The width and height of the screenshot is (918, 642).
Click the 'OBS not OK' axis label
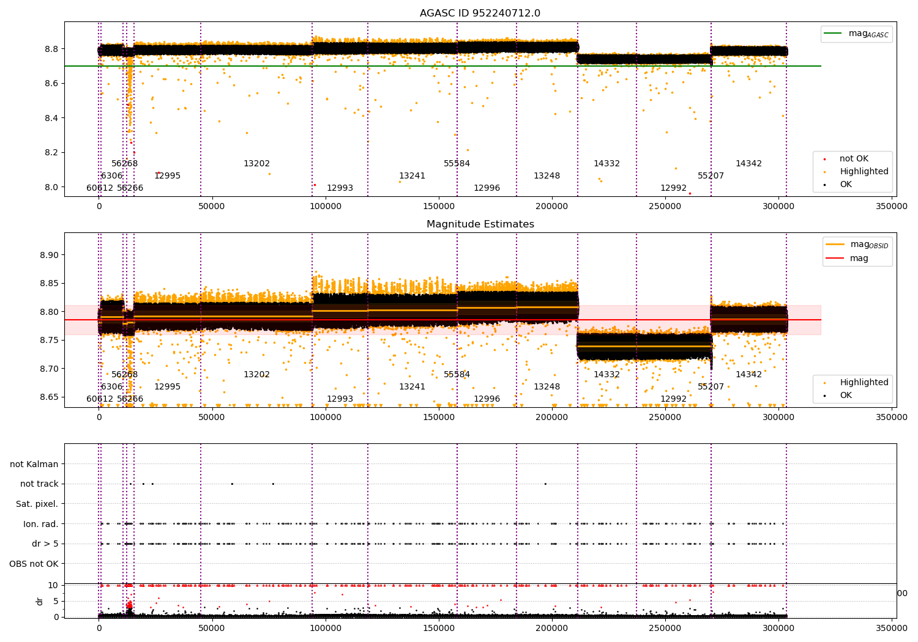point(34,564)
